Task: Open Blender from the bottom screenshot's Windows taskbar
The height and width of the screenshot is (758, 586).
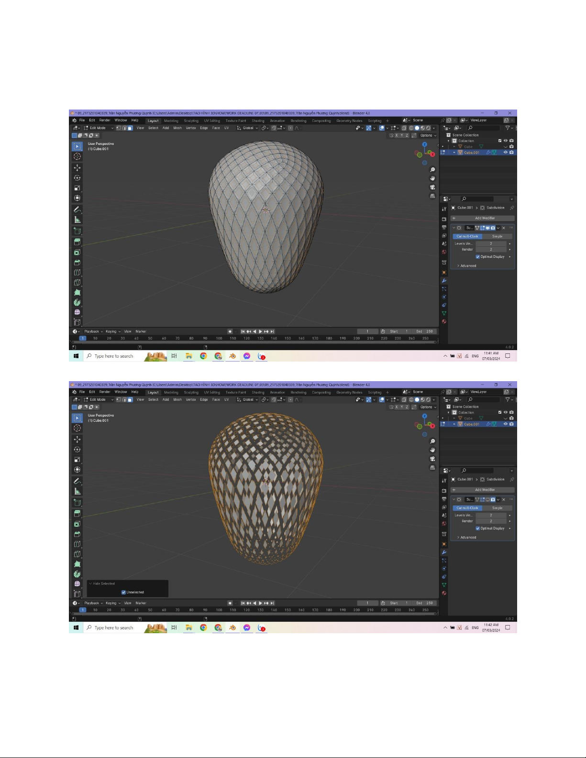Action: coord(232,628)
